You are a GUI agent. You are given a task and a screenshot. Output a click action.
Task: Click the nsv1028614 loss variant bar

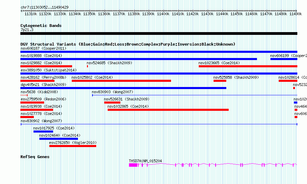point(288,81)
